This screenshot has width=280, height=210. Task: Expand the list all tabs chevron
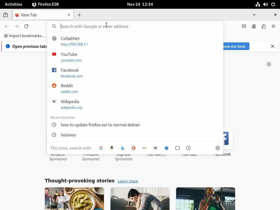click(254, 15)
